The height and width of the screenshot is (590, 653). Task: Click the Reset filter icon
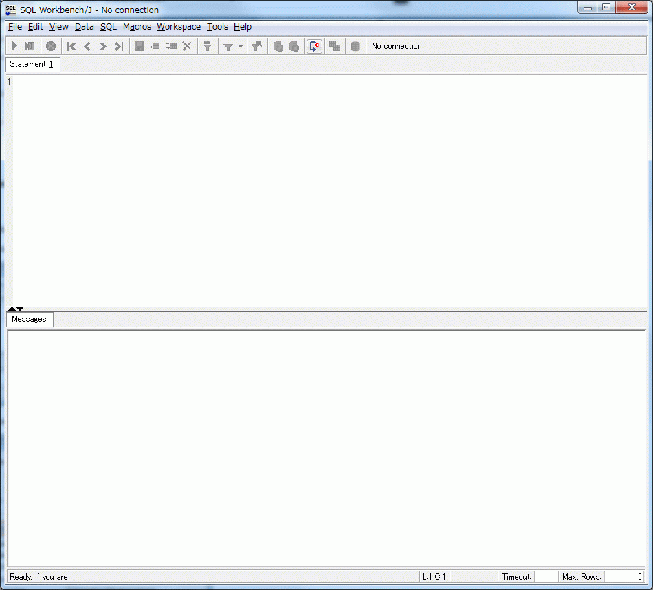[256, 46]
